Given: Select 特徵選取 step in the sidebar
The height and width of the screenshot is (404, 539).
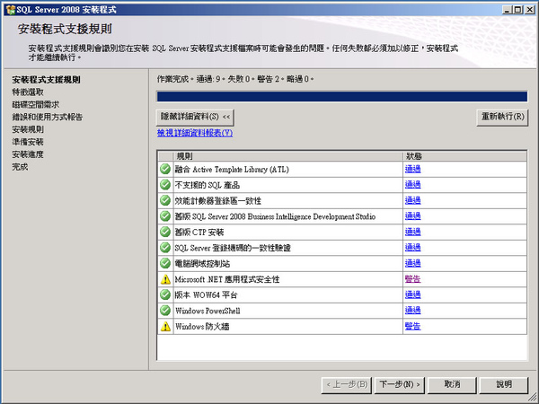Looking at the screenshot, I should [28, 92].
